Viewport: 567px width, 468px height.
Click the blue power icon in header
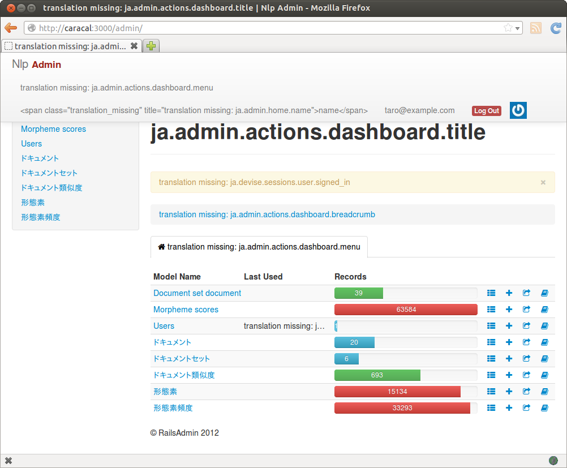518,110
